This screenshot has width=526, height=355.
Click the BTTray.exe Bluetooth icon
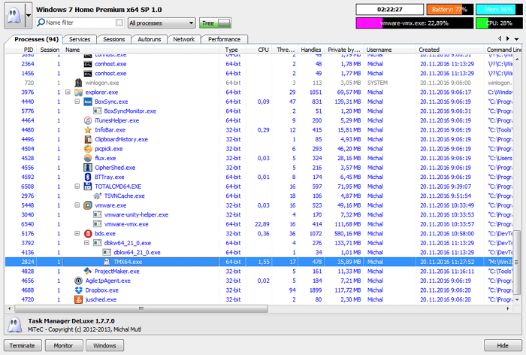[x=88, y=177]
